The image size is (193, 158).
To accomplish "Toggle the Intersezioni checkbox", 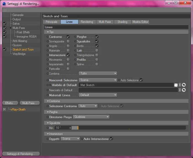I will pyautogui.click(x=68, y=55).
